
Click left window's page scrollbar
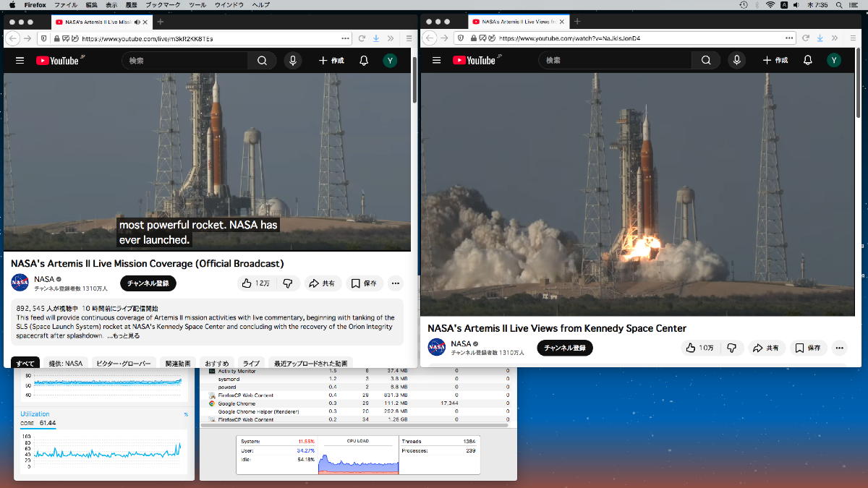414,80
